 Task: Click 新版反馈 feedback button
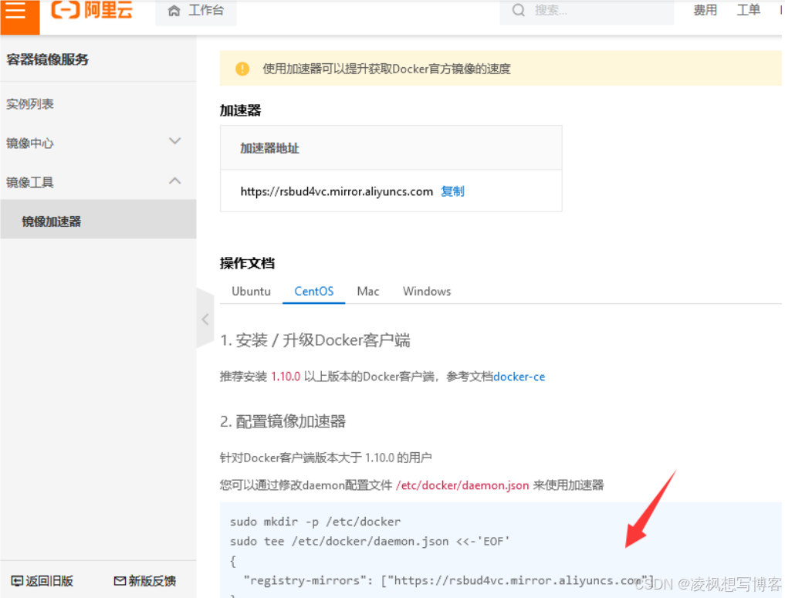pos(145,581)
